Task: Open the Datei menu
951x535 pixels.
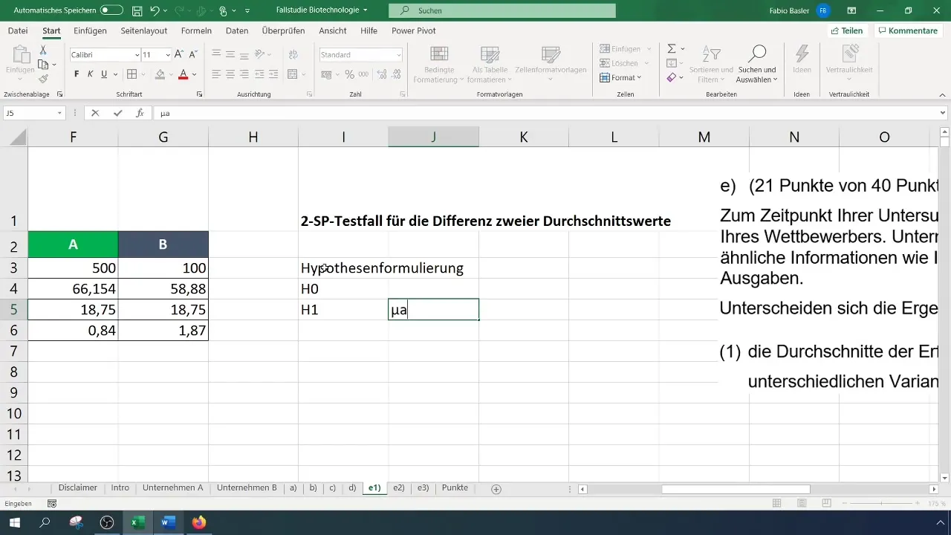Action: (18, 30)
